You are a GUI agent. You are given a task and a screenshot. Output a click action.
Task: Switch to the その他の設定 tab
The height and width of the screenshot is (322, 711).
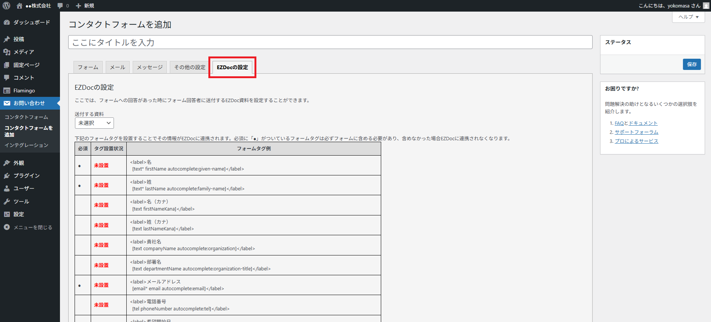tap(190, 67)
